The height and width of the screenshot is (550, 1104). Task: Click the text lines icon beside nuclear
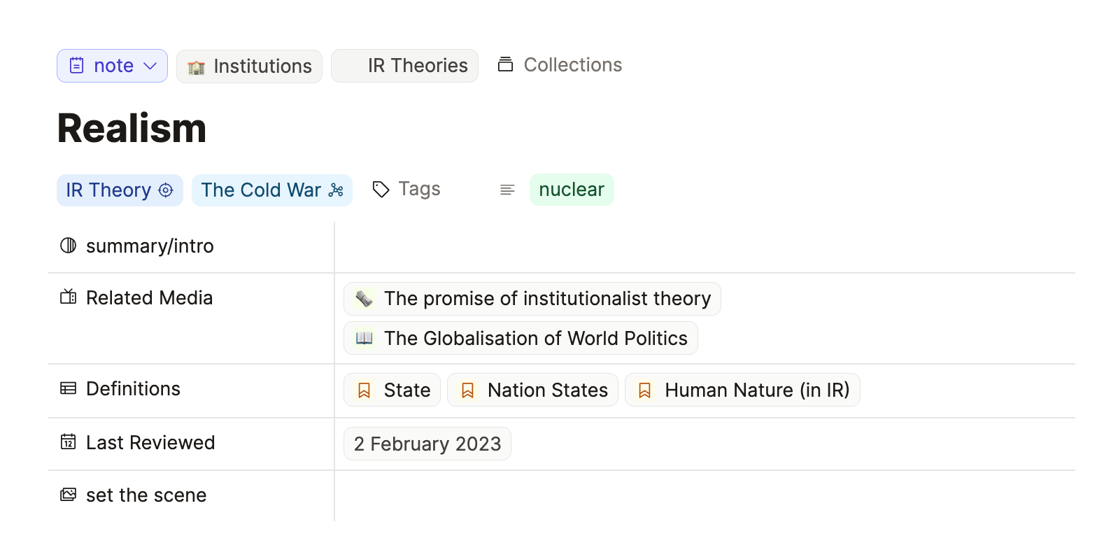point(507,190)
